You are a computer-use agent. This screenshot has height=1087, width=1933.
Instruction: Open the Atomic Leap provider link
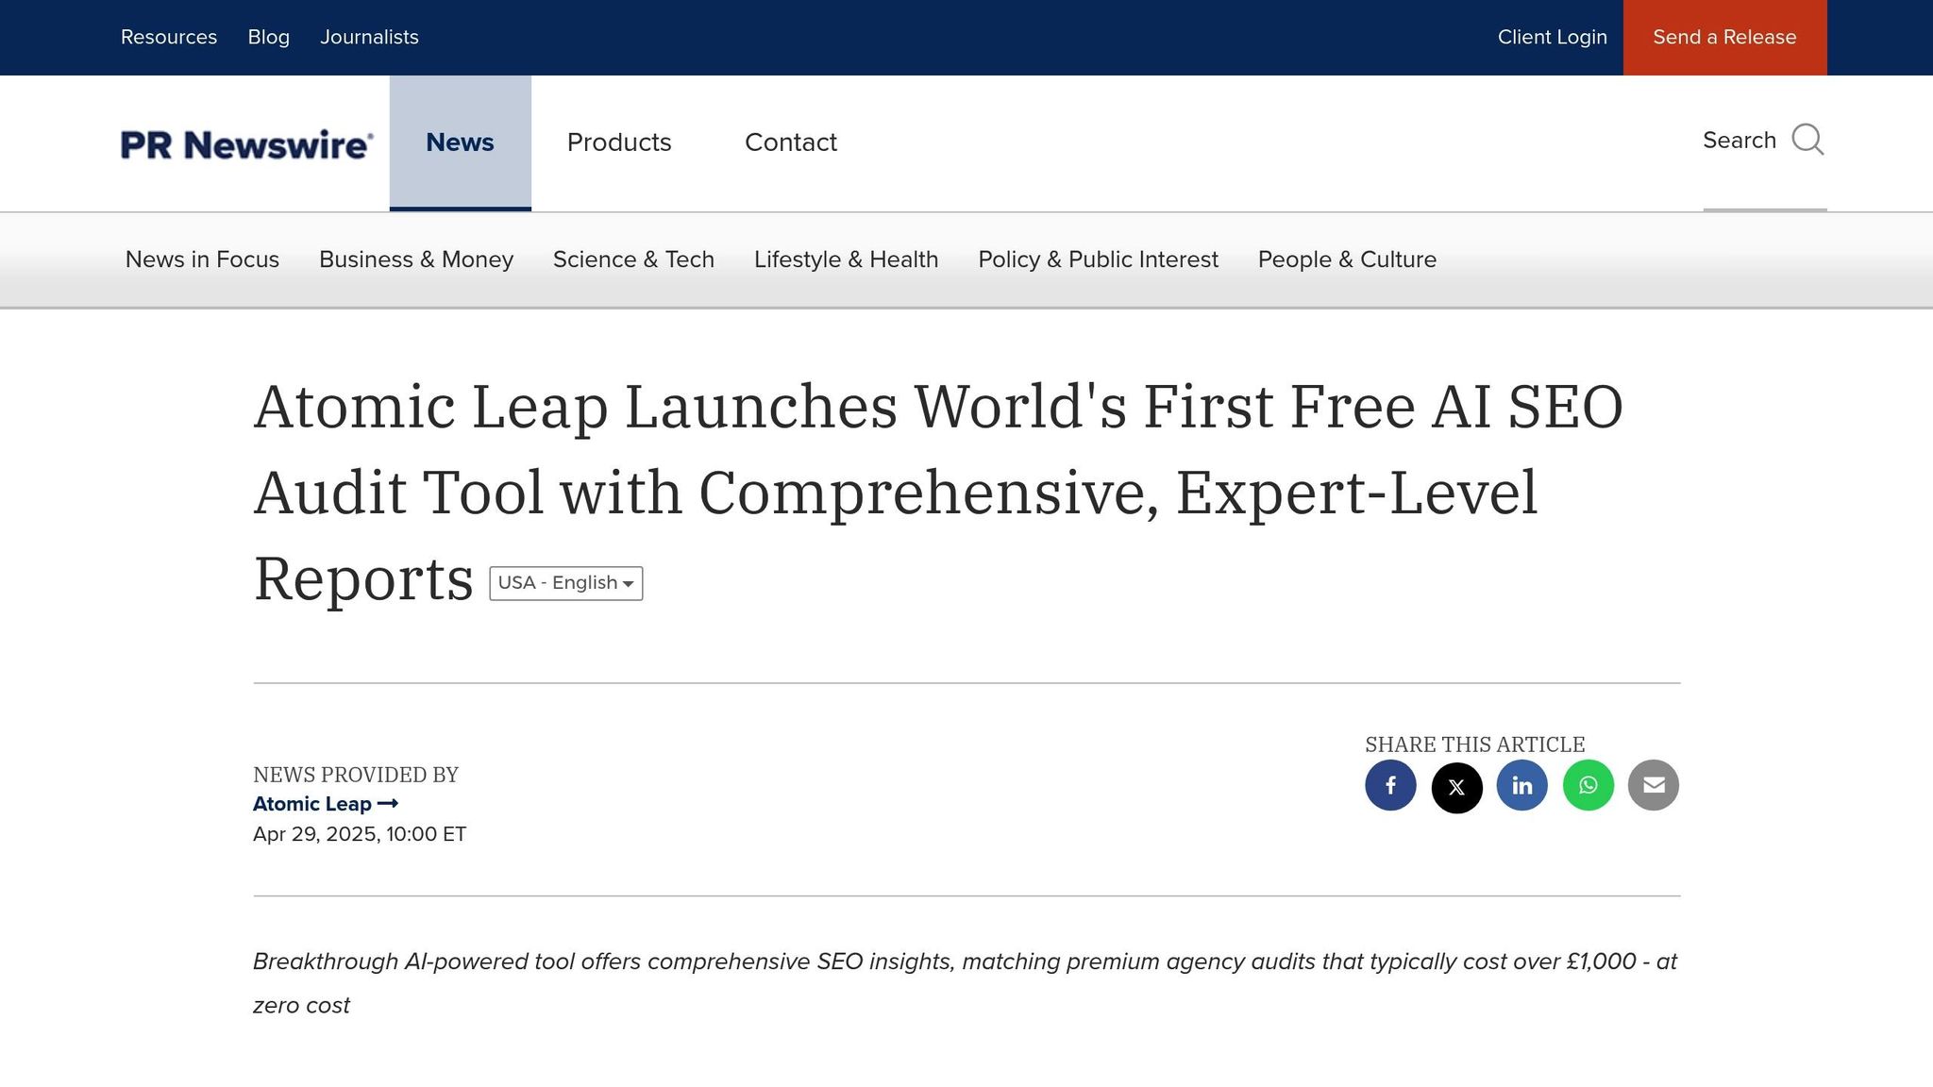pyautogui.click(x=326, y=804)
